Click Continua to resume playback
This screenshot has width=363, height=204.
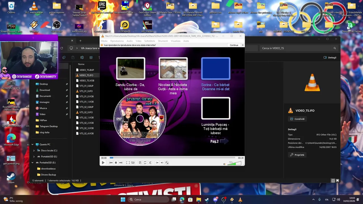click(x=234, y=45)
